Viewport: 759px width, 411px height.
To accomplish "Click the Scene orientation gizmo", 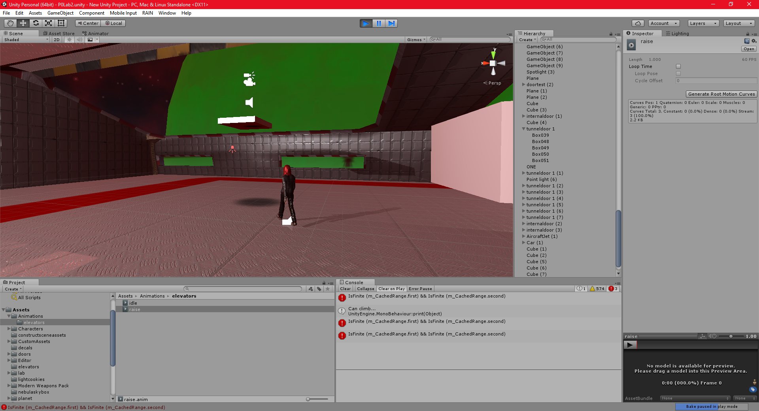I will coord(493,63).
